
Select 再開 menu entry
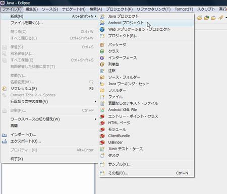point(49,126)
